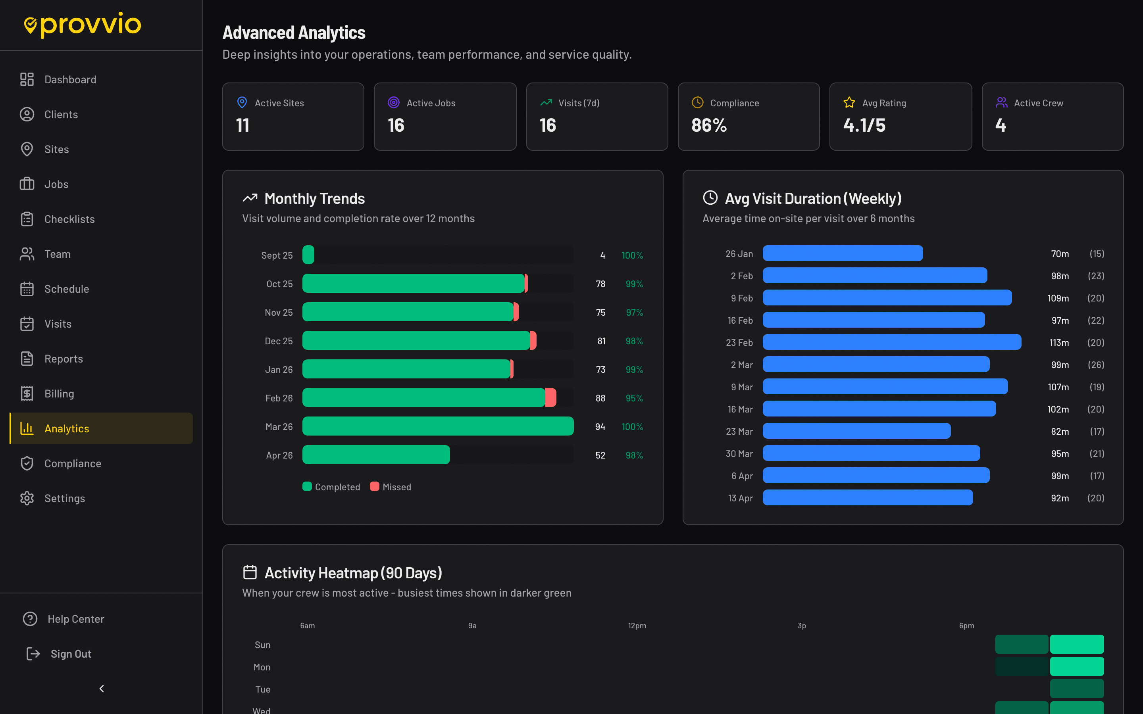Click the Schedule calendar icon
This screenshot has height=714, width=1143.
point(27,288)
